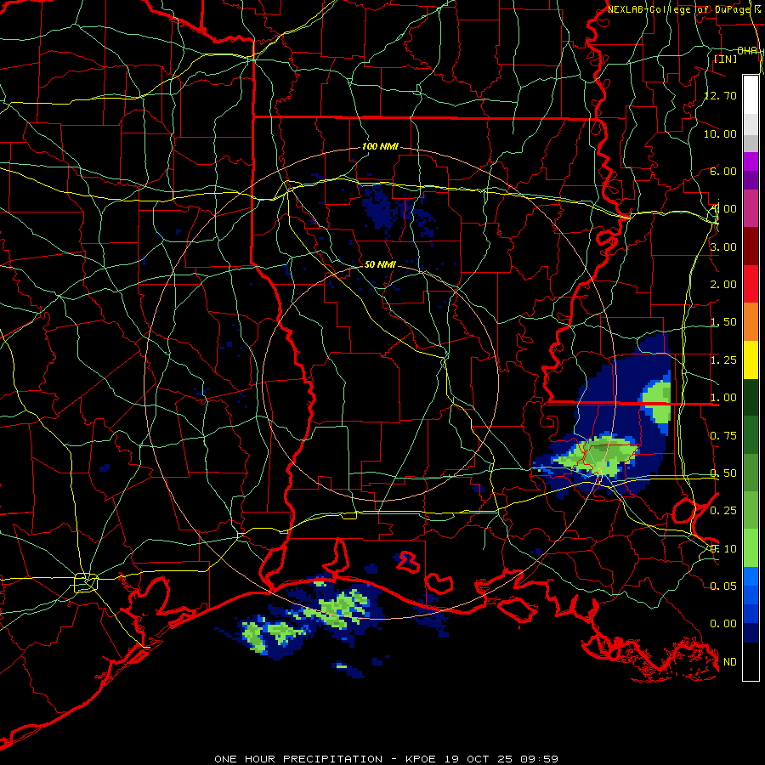Click the 6.00 legend value
Viewport: 765px width, 765px height.
click(x=723, y=171)
